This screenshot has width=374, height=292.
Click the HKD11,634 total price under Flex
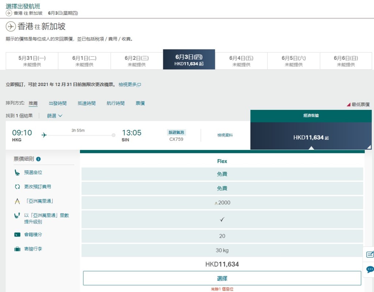pyautogui.click(x=222, y=264)
